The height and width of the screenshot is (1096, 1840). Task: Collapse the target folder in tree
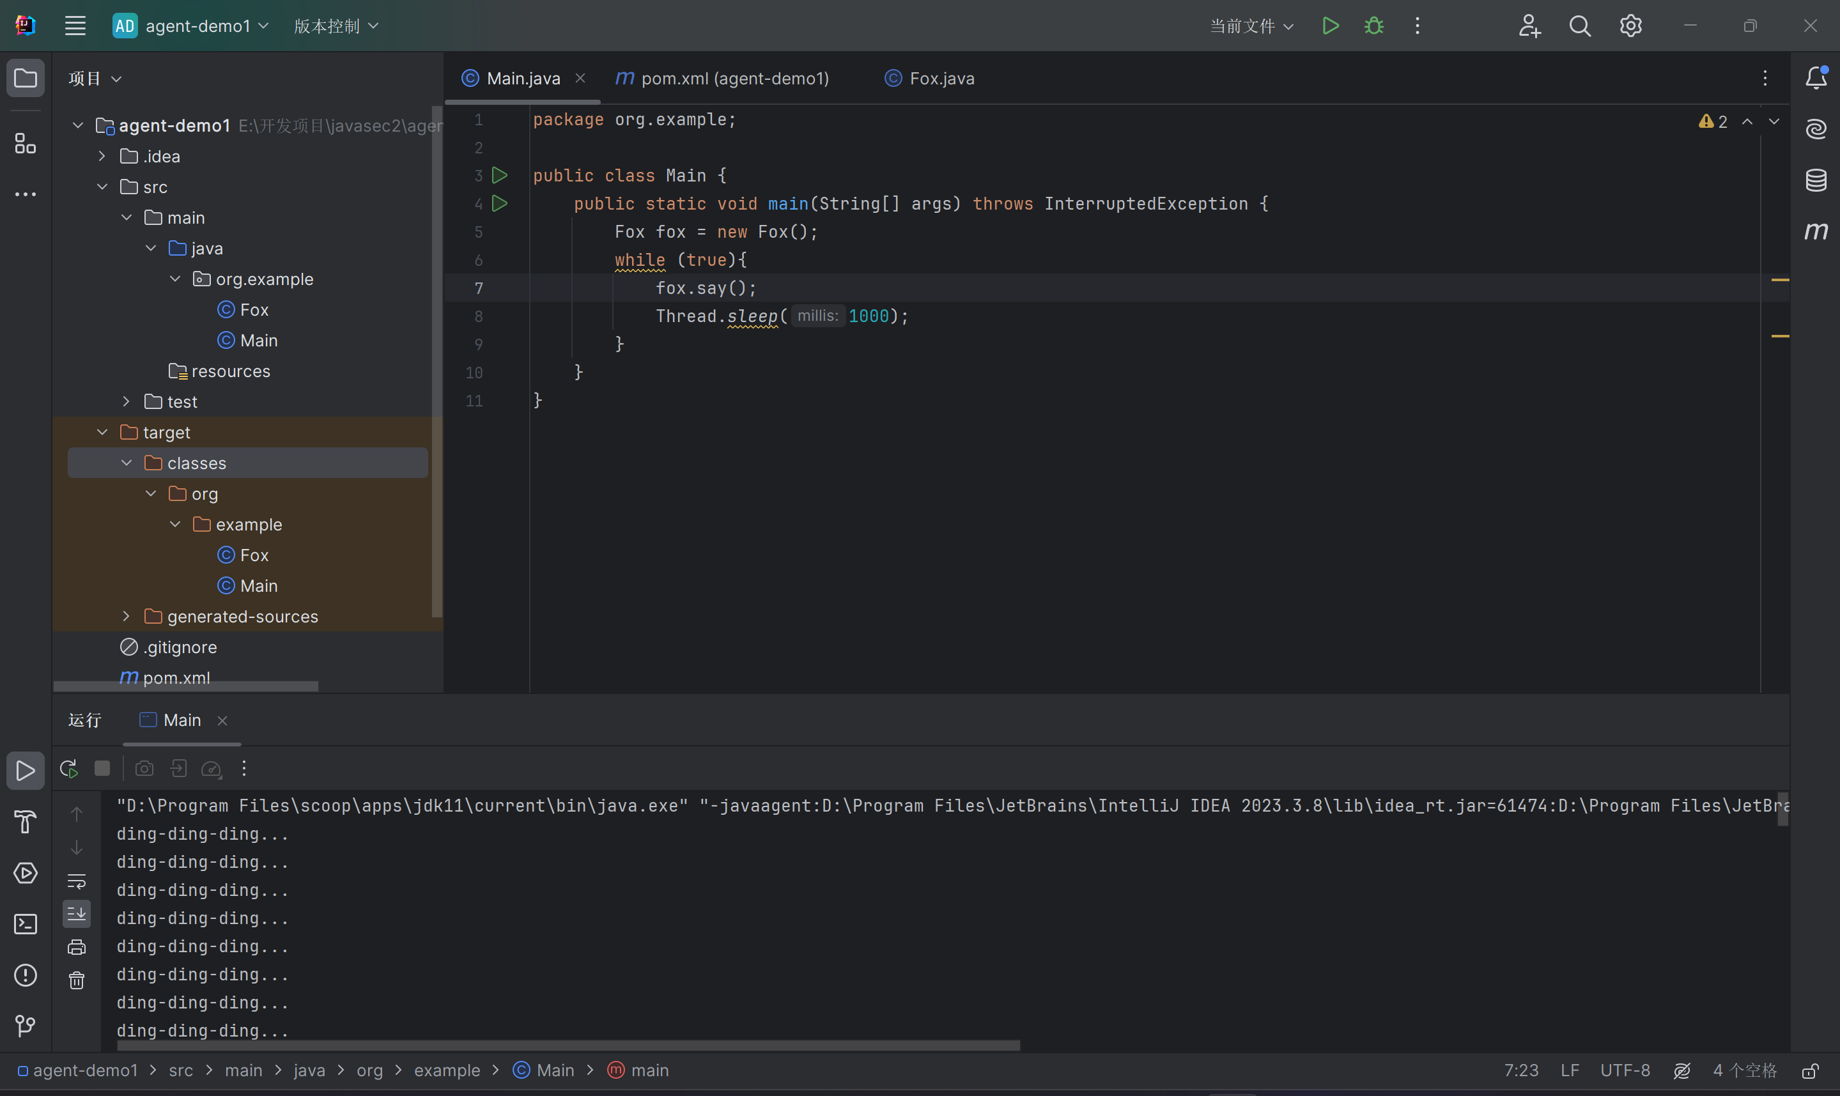click(103, 433)
